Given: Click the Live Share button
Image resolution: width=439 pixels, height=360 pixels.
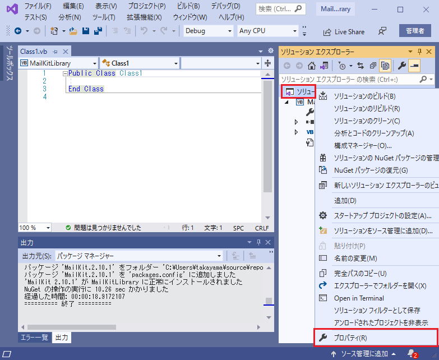Looking at the screenshot, I should click(x=344, y=32).
